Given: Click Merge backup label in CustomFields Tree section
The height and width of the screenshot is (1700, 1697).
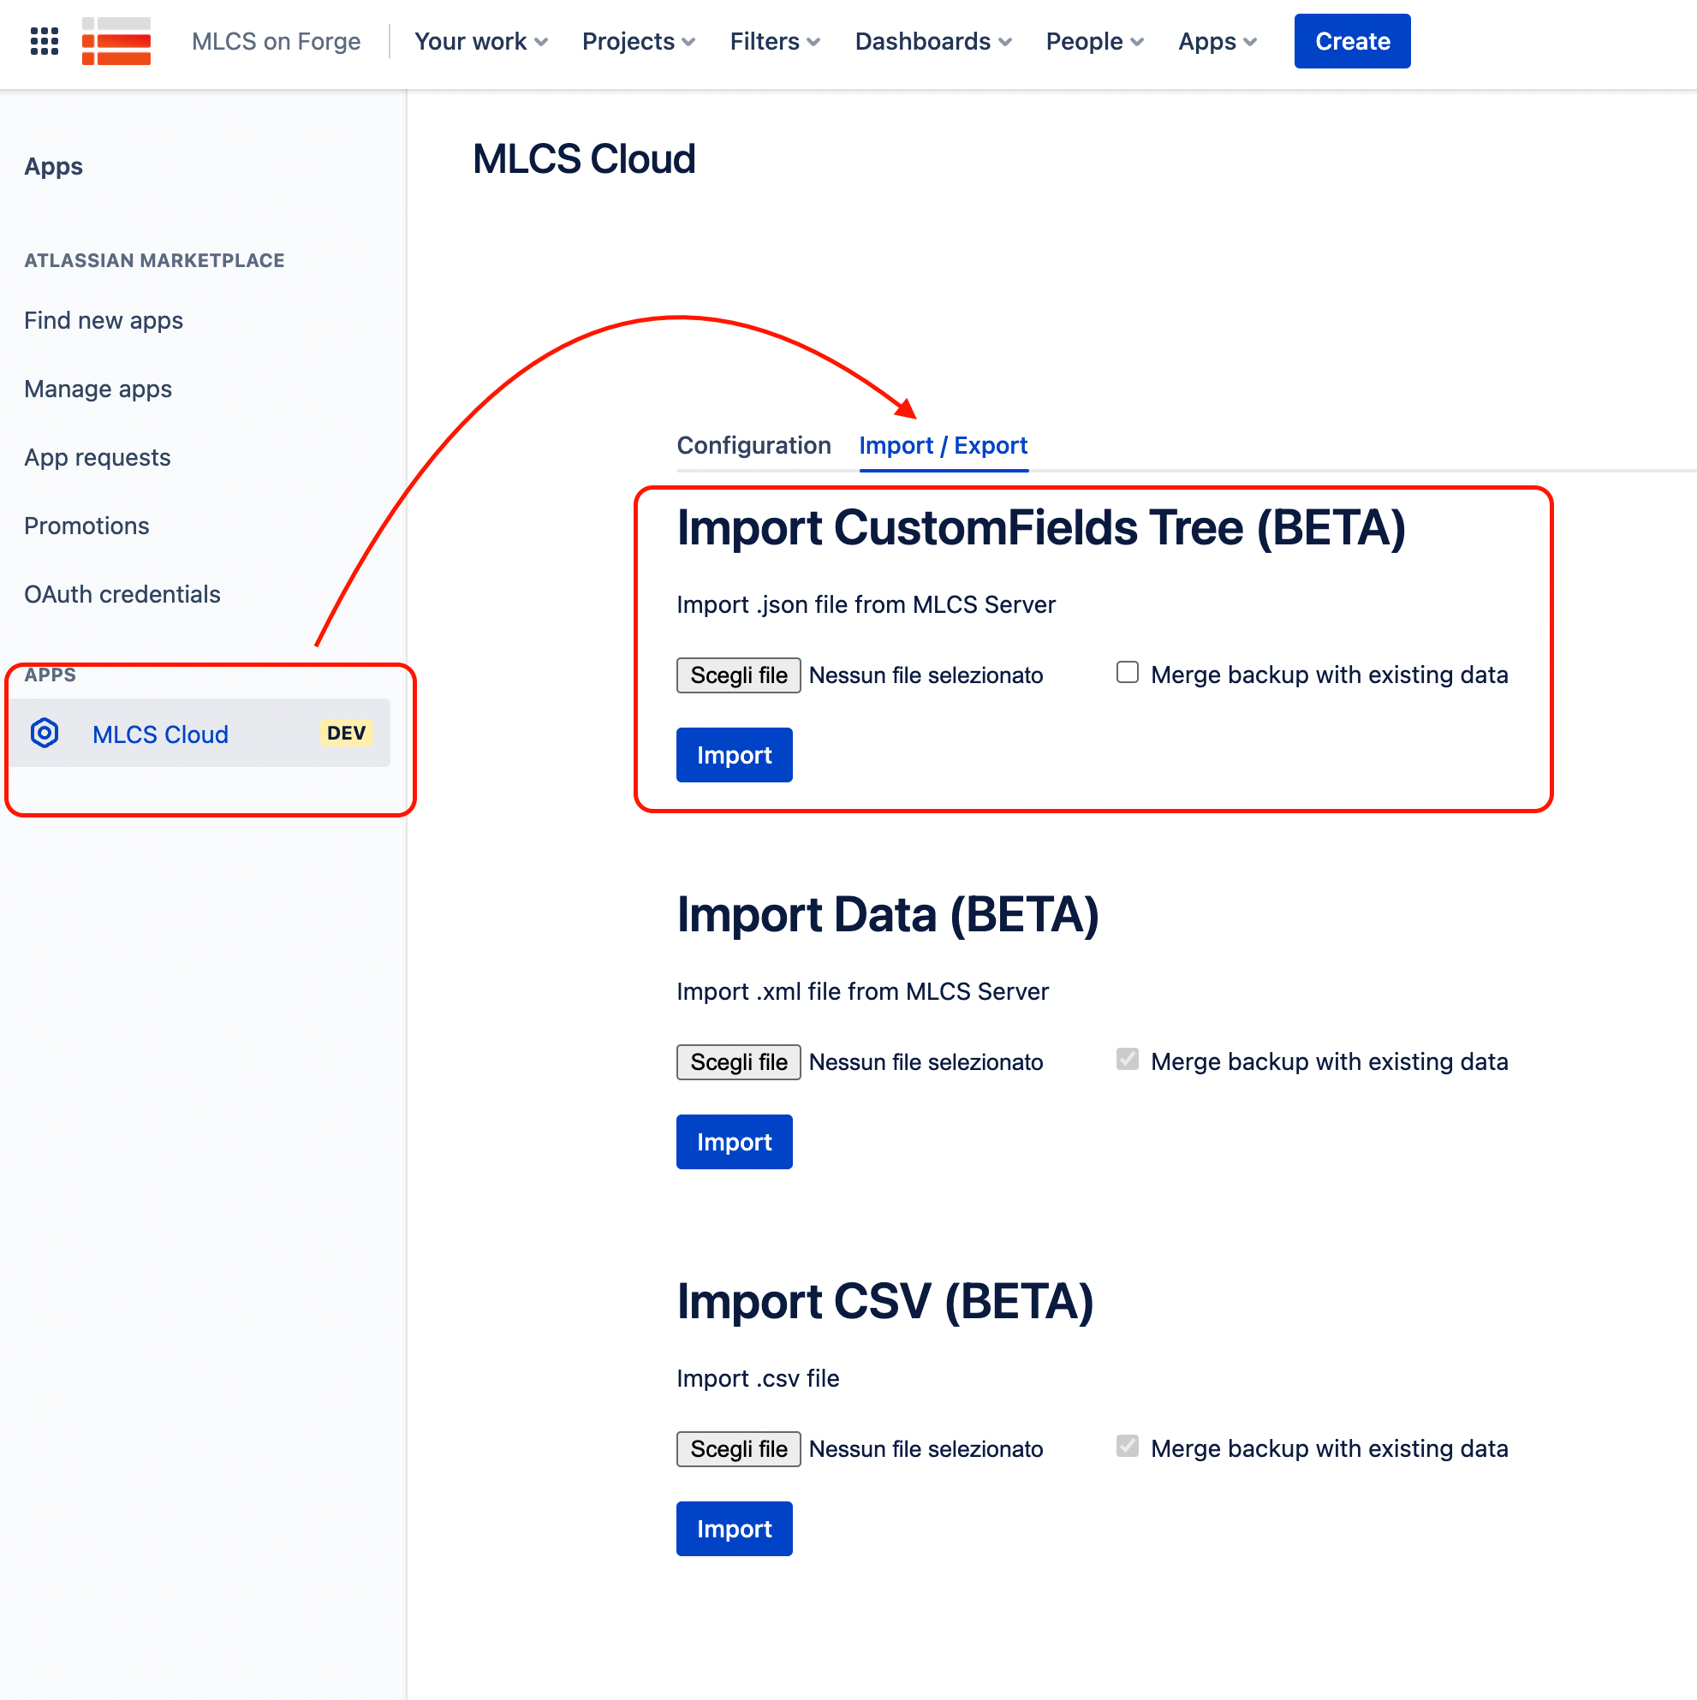Looking at the screenshot, I should pyautogui.click(x=1329, y=675).
